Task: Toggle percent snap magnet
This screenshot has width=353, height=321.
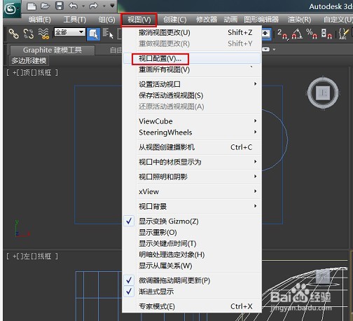Action: [312, 34]
